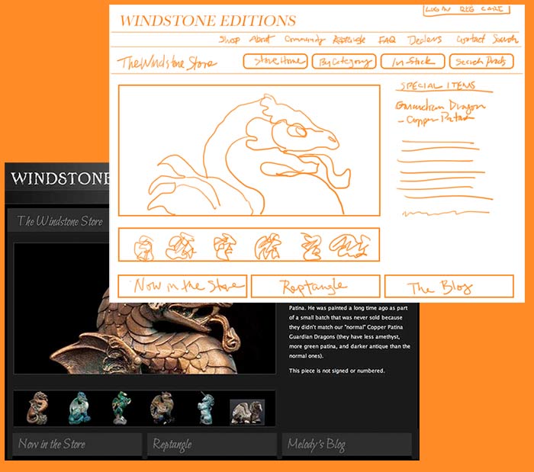
Task: Open Community in sketched navigation menu
Action: click(x=304, y=40)
